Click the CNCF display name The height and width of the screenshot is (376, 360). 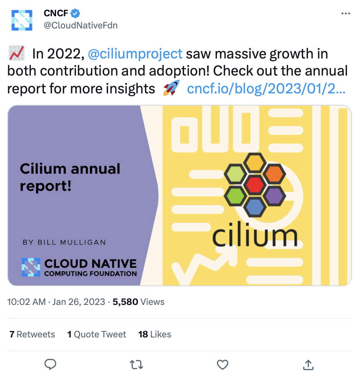coord(56,13)
